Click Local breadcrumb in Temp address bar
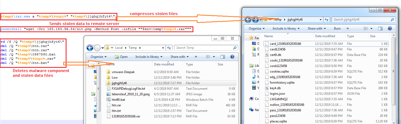 click(x=119, y=48)
